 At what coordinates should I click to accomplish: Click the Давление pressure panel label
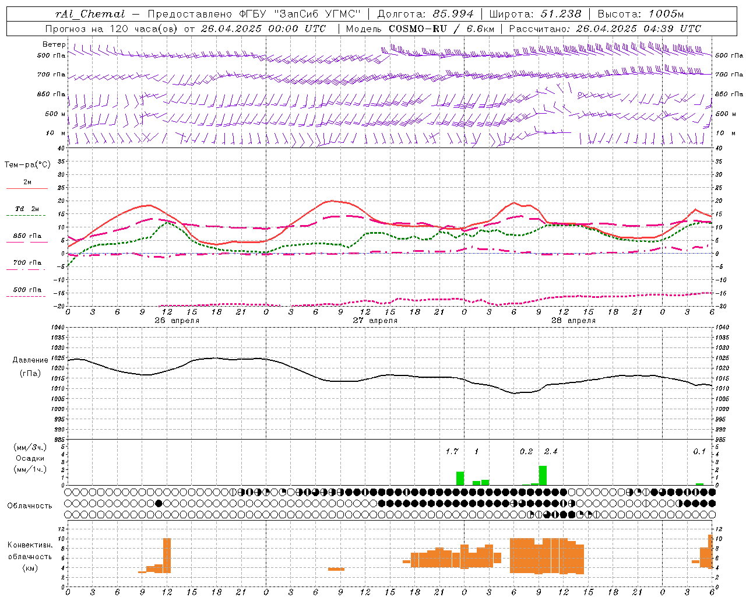pyautogui.click(x=30, y=360)
